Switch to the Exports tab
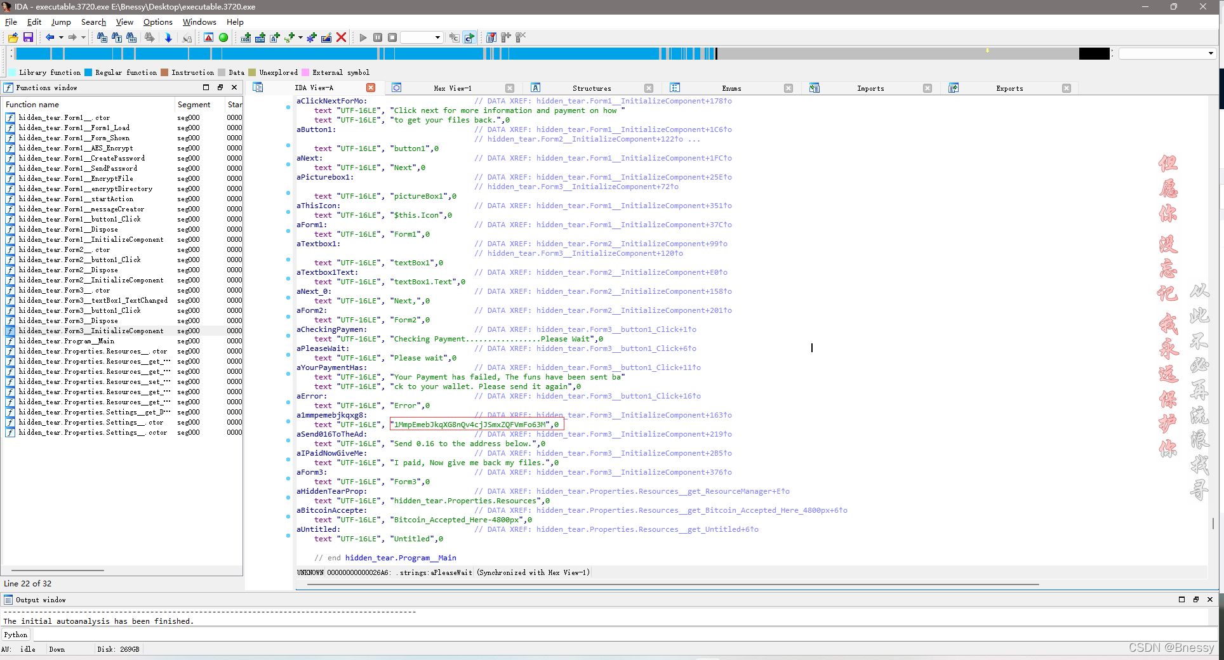The width and height of the screenshot is (1224, 660). tap(1009, 88)
